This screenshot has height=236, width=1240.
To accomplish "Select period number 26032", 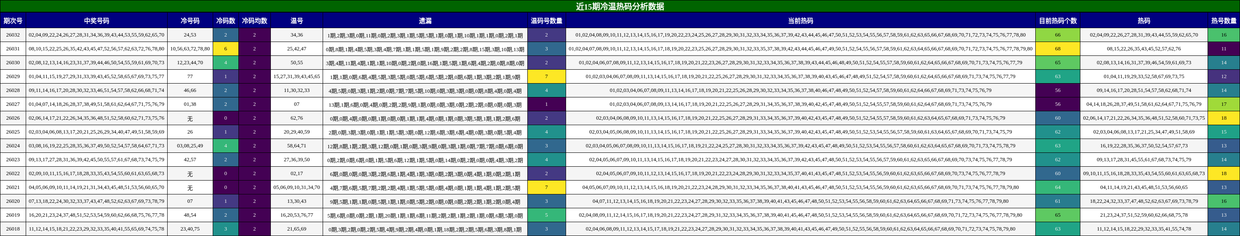I will [x=13, y=35].
